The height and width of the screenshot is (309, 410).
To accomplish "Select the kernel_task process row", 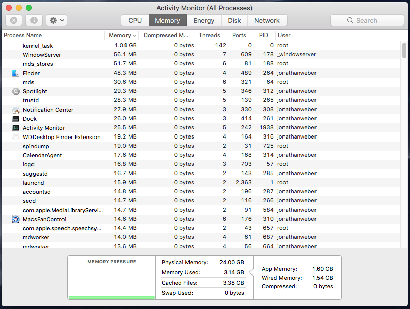I will (x=201, y=46).
